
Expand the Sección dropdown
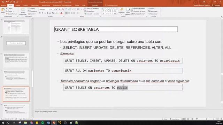pyautogui.click(x=32, y=14)
